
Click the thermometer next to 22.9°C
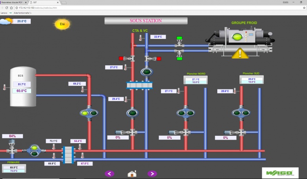point(141,38)
